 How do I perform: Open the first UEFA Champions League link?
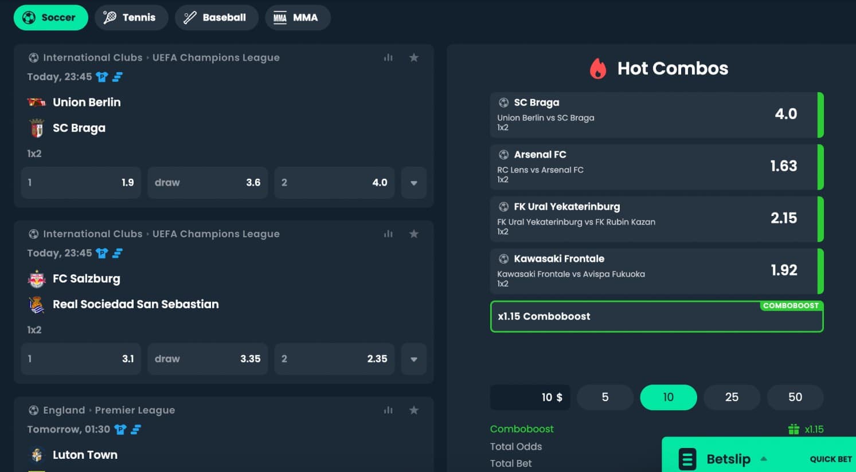[x=216, y=57]
